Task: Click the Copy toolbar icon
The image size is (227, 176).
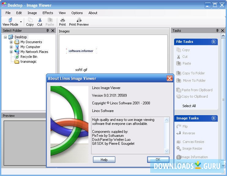Action: click(30, 22)
